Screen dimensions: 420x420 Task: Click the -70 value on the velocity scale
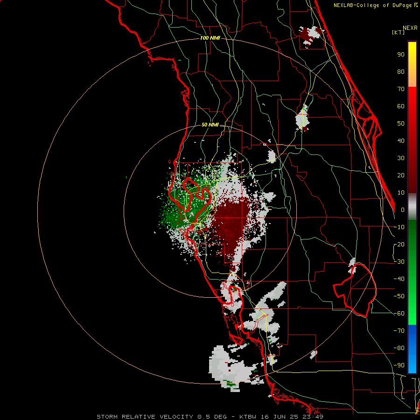tap(399, 330)
